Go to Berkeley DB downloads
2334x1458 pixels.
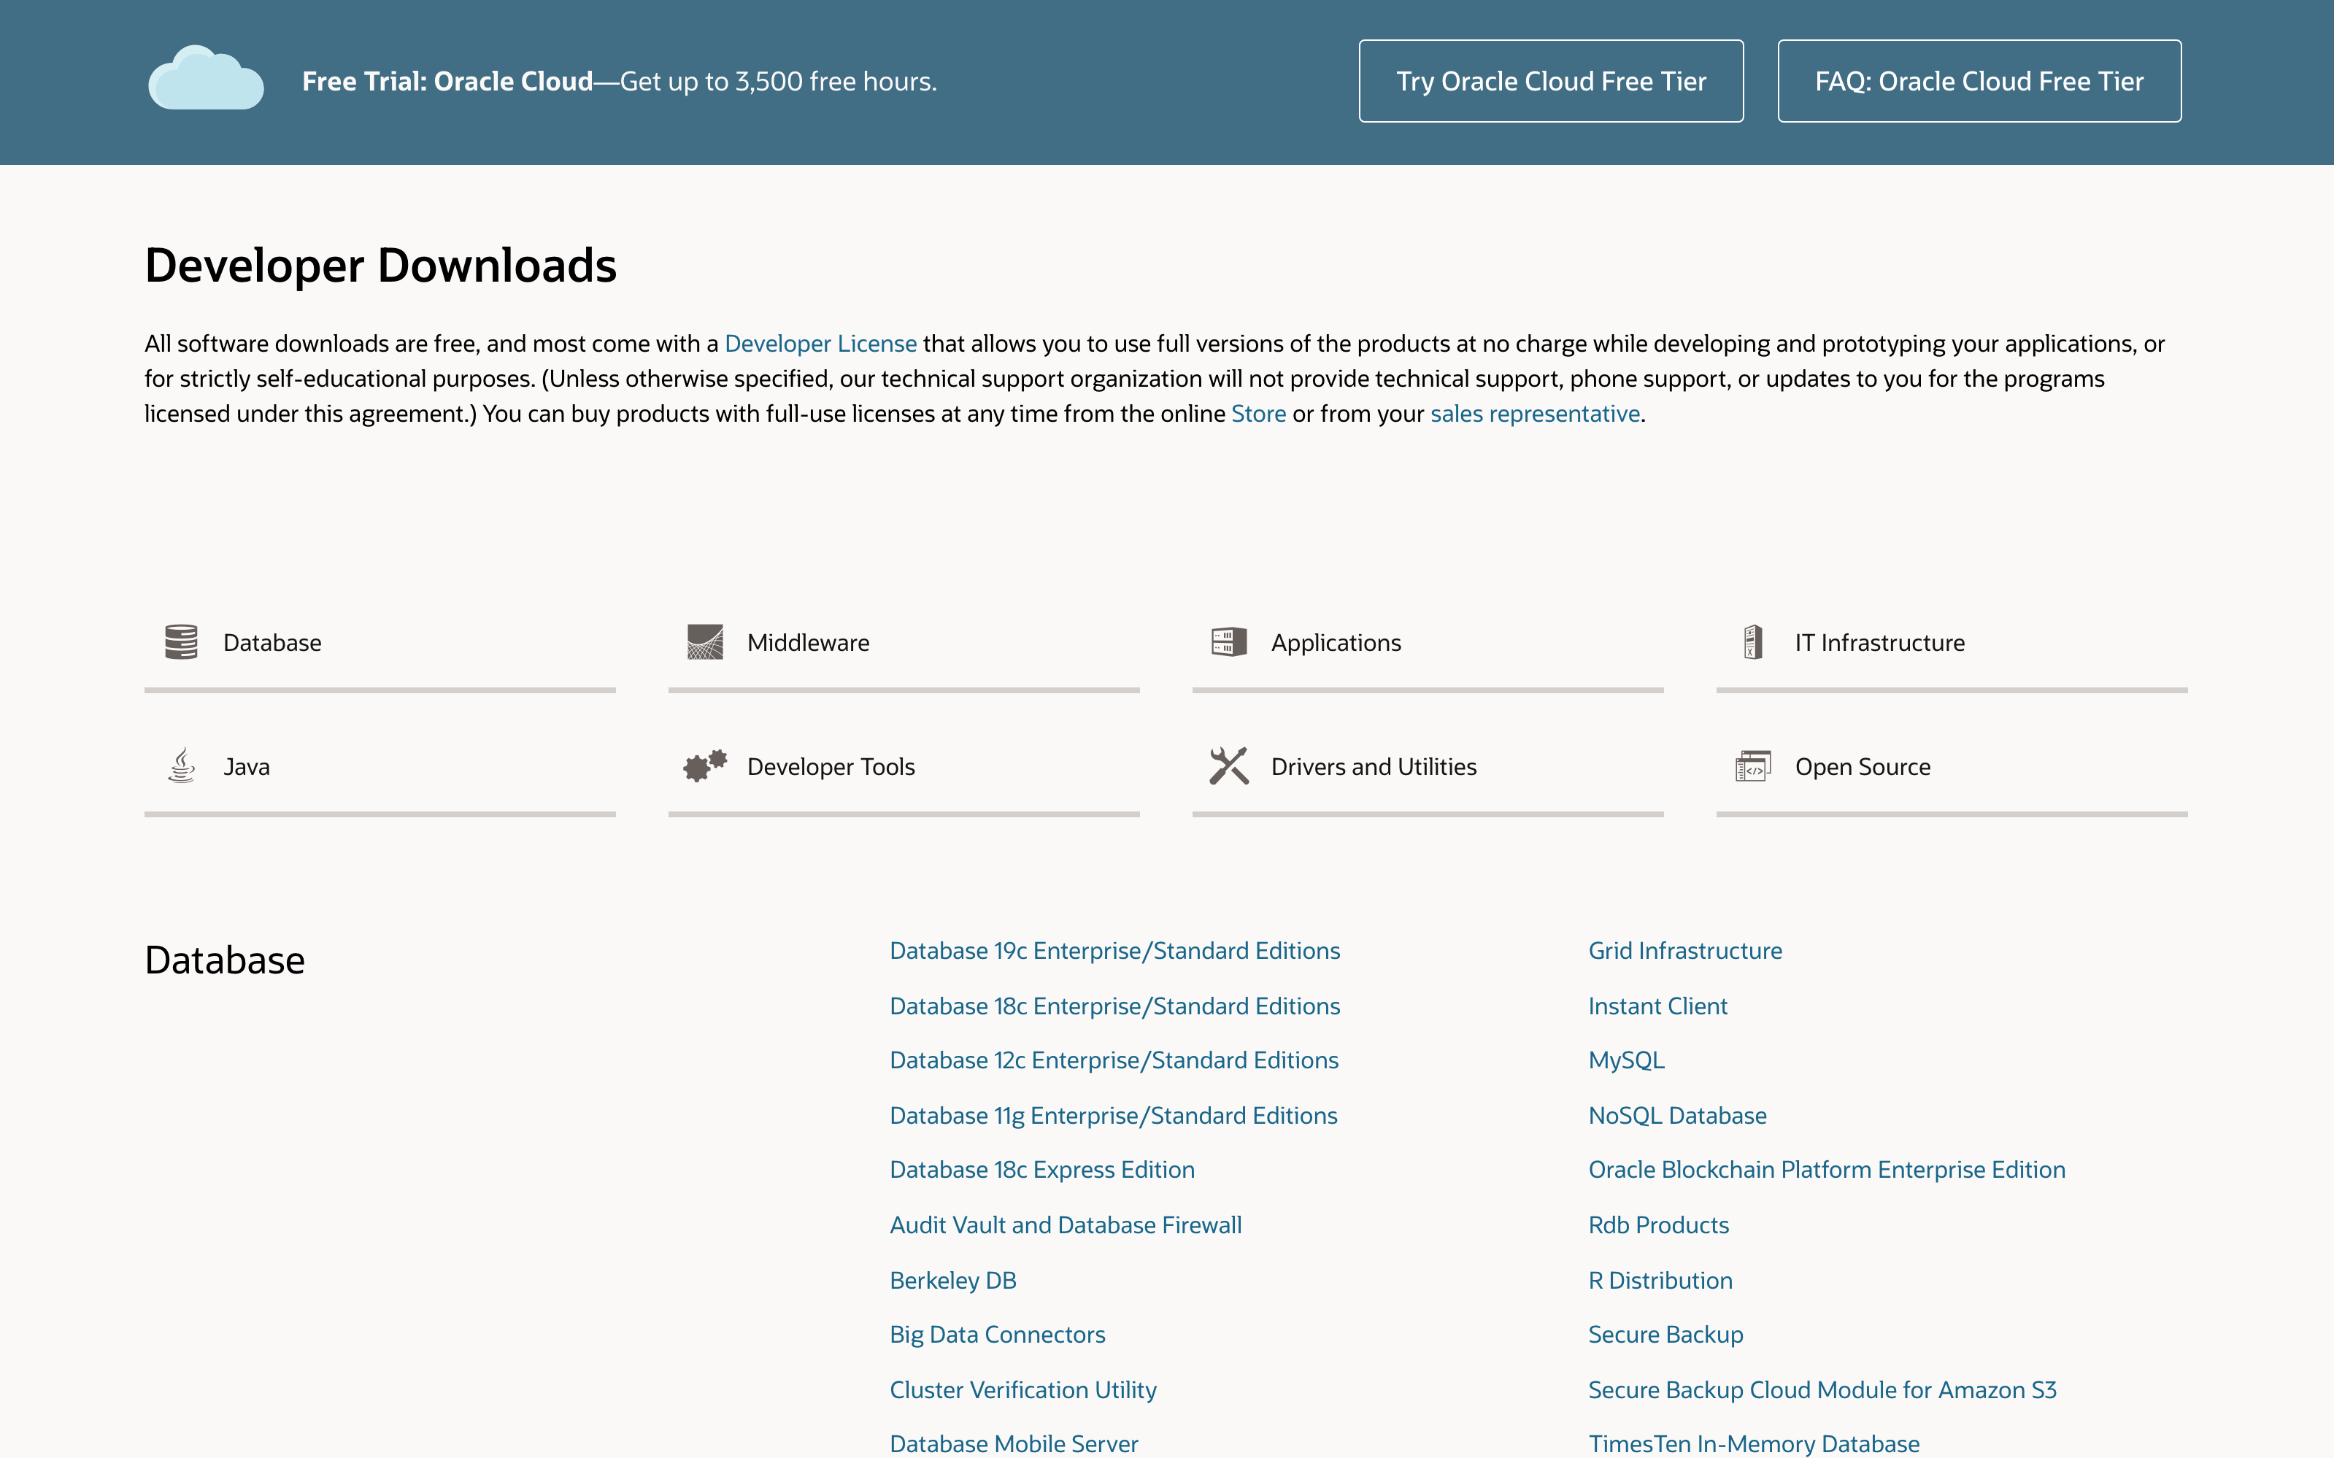tap(952, 1280)
